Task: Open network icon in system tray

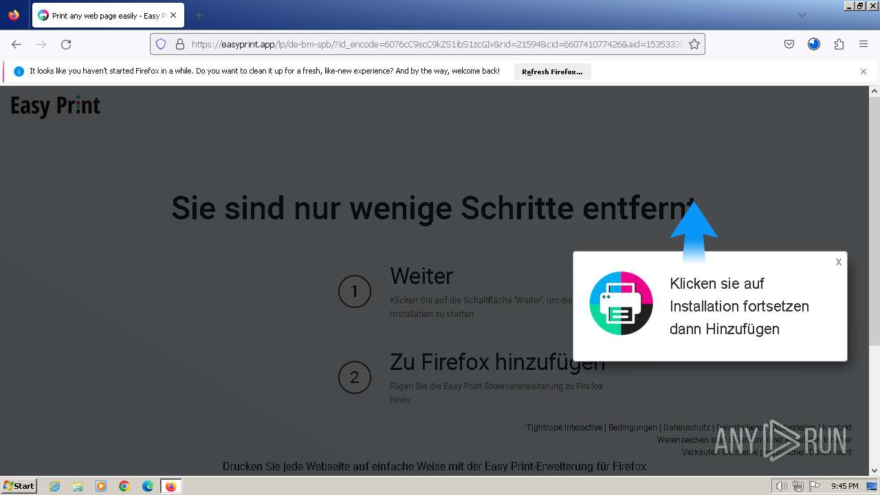Action: [797, 486]
